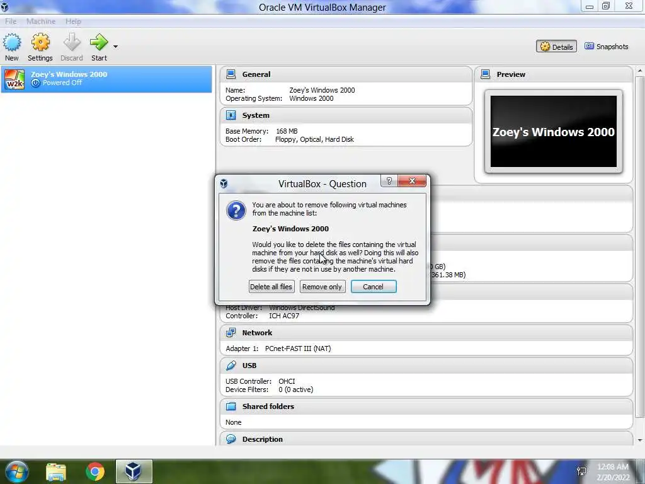Click the 'ICH AC97' controller value
645x484 pixels.
[x=284, y=316]
